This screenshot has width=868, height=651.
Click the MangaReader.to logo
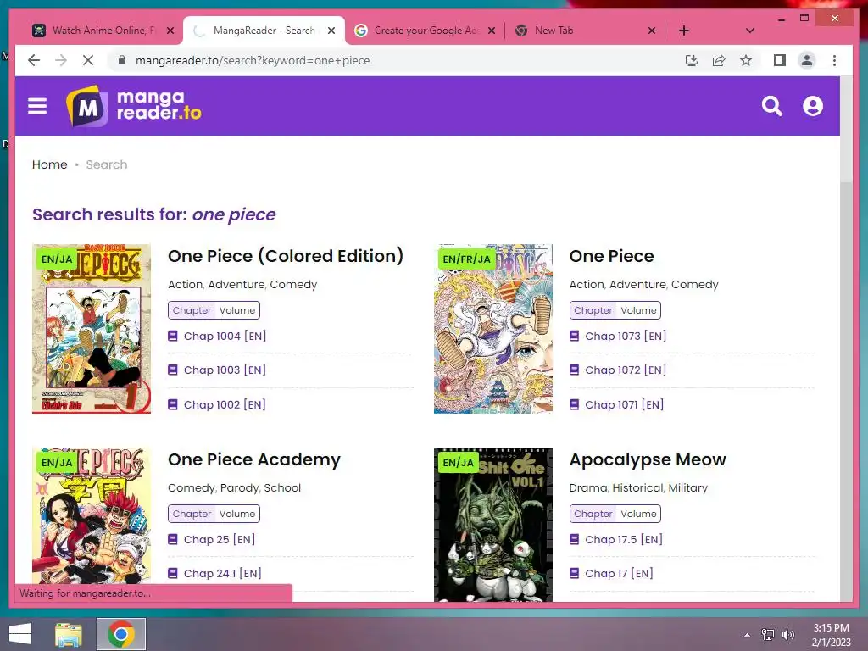pos(133,106)
